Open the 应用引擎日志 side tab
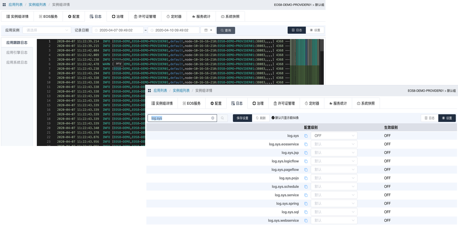This screenshot has height=225, width=458. click(x=17, y=52)
